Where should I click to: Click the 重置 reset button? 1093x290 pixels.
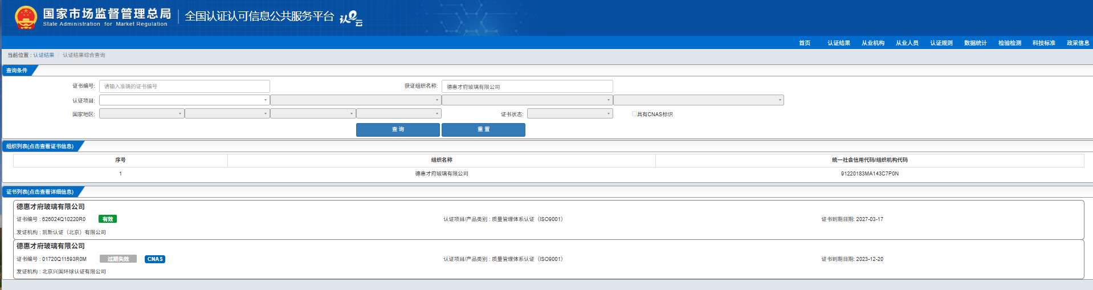[483, 129]
